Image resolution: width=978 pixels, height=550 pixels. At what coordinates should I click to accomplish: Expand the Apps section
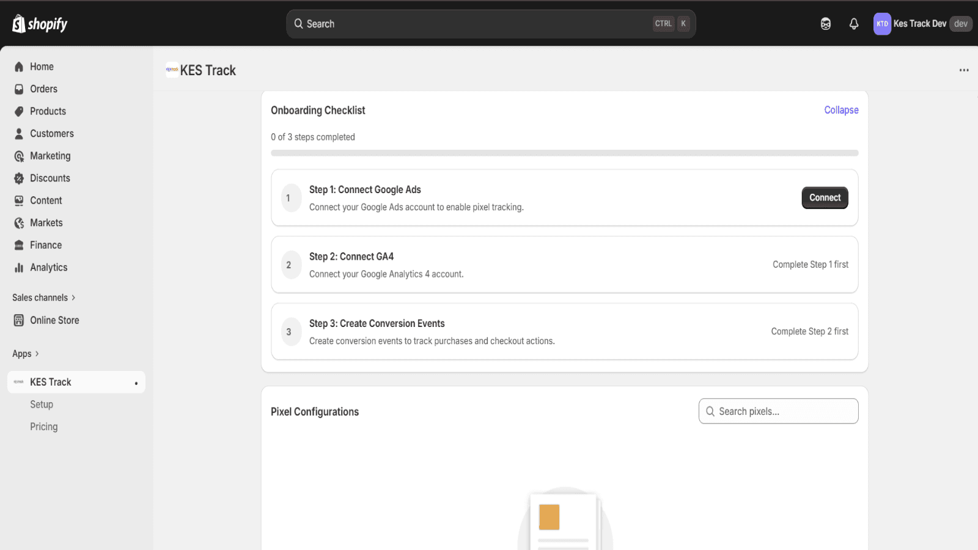tap(25, 354)
